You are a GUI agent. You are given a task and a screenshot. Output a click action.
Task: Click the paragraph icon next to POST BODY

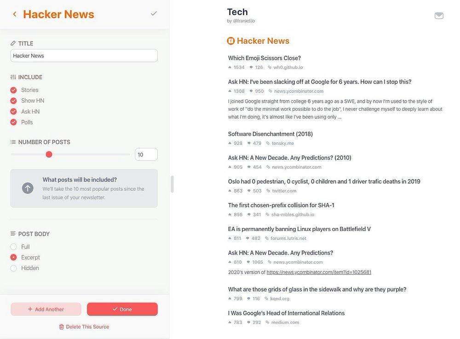13,234
